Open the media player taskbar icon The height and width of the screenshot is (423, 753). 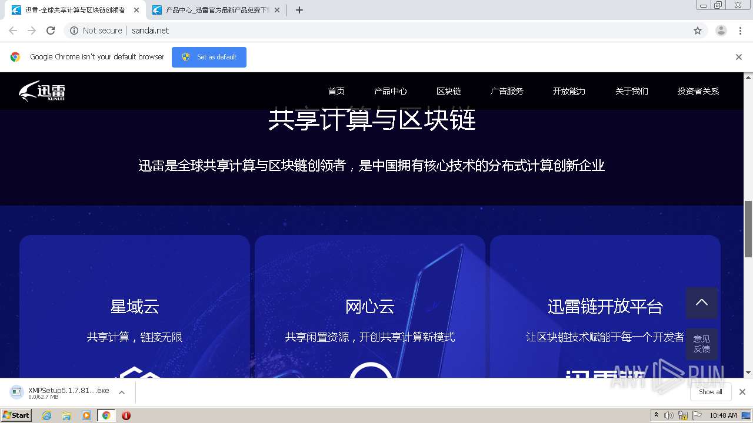coord(86,415)
